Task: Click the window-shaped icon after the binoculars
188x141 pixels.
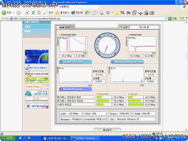Action: click(134, 13)
